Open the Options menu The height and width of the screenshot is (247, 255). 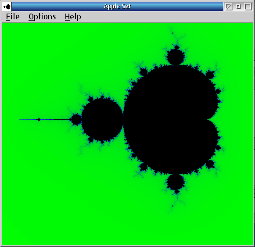42,17
